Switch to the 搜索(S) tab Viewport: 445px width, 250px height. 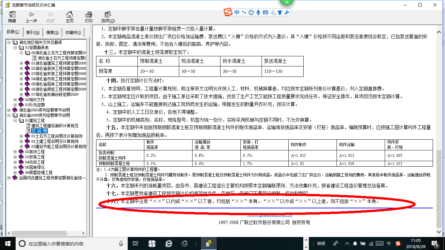(52, 32)
